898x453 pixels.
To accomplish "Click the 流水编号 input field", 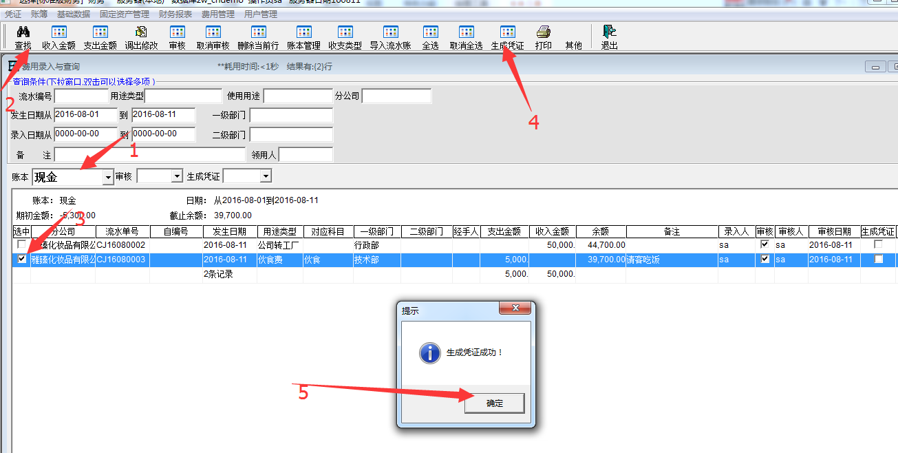I will coord(81,96).
